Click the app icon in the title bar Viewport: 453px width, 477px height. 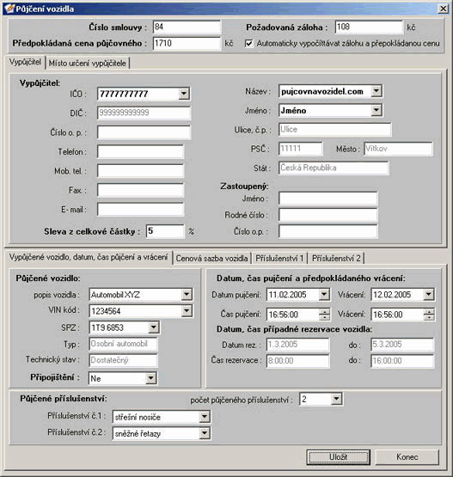point(9,9)
